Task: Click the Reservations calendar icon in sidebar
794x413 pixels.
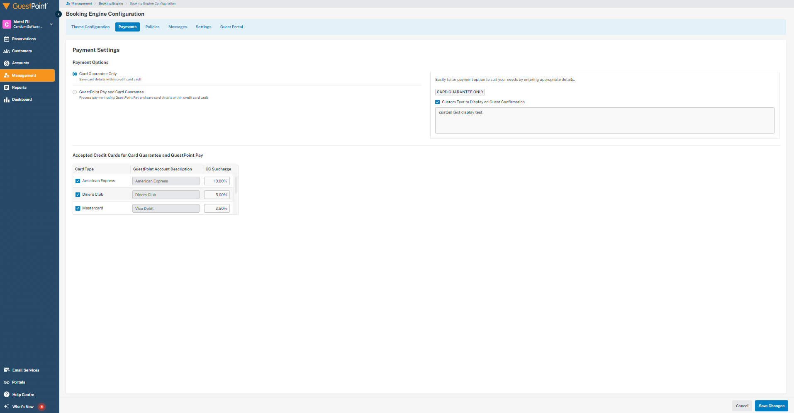Action: [x=7, y=39]
